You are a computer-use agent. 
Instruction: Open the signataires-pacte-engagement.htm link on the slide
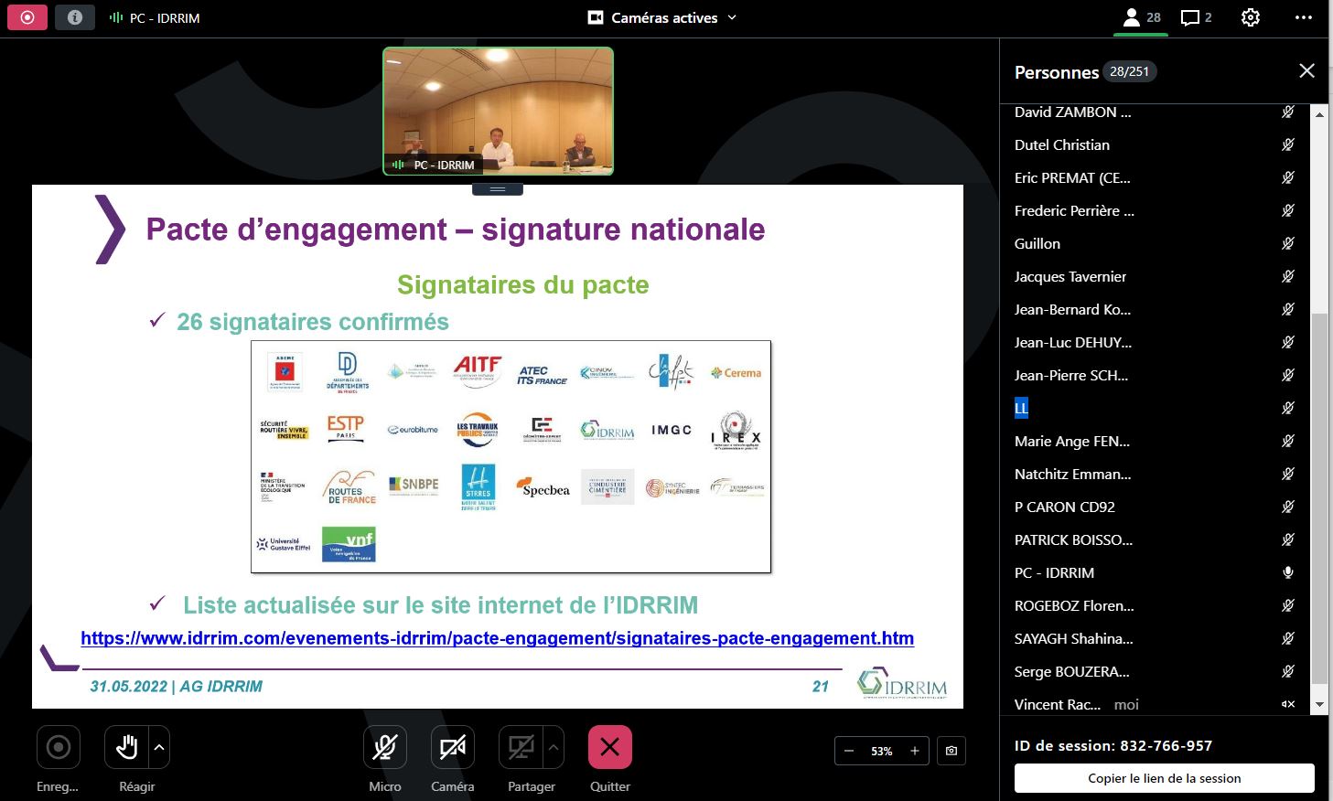pyautogui.click(x=497, y=638)
